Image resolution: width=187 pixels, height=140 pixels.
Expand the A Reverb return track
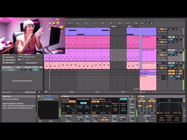141,71
